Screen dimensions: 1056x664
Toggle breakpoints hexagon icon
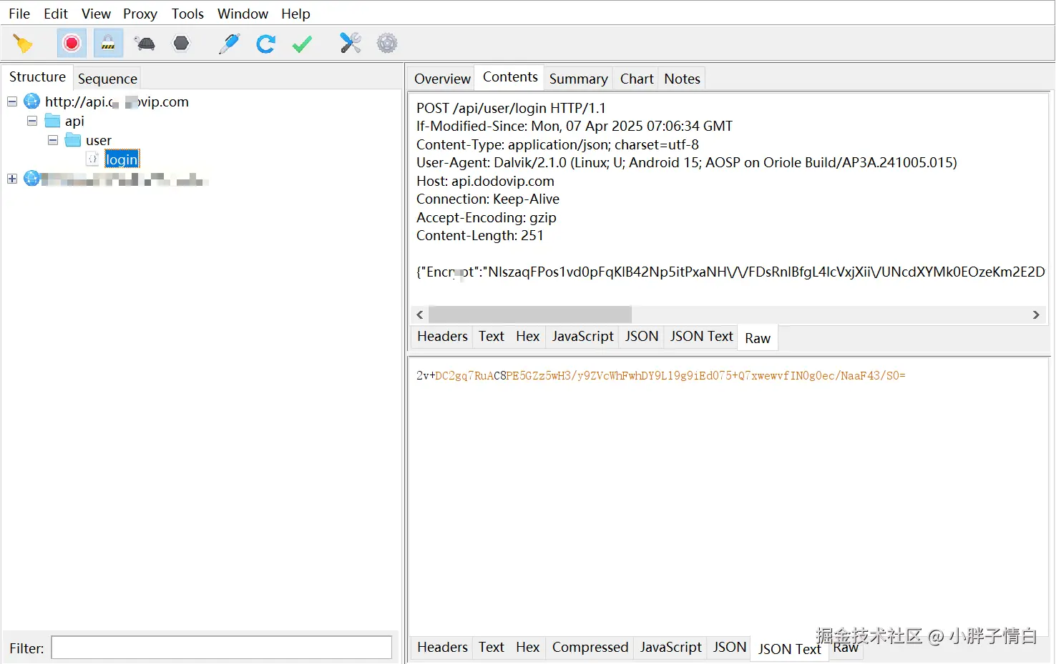coord(182,44)
